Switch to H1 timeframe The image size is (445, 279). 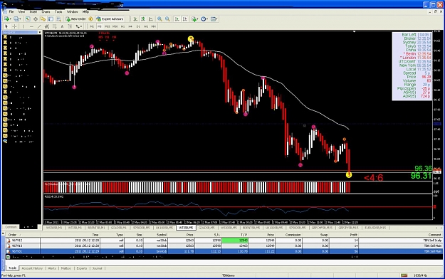coord(122,26)
